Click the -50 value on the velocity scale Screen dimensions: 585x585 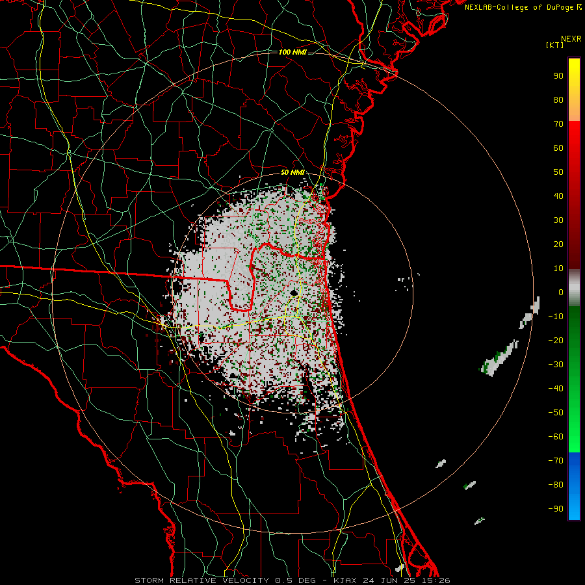tap(556, 413)
